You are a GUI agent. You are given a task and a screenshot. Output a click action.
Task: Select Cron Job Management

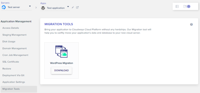[15, 55]
